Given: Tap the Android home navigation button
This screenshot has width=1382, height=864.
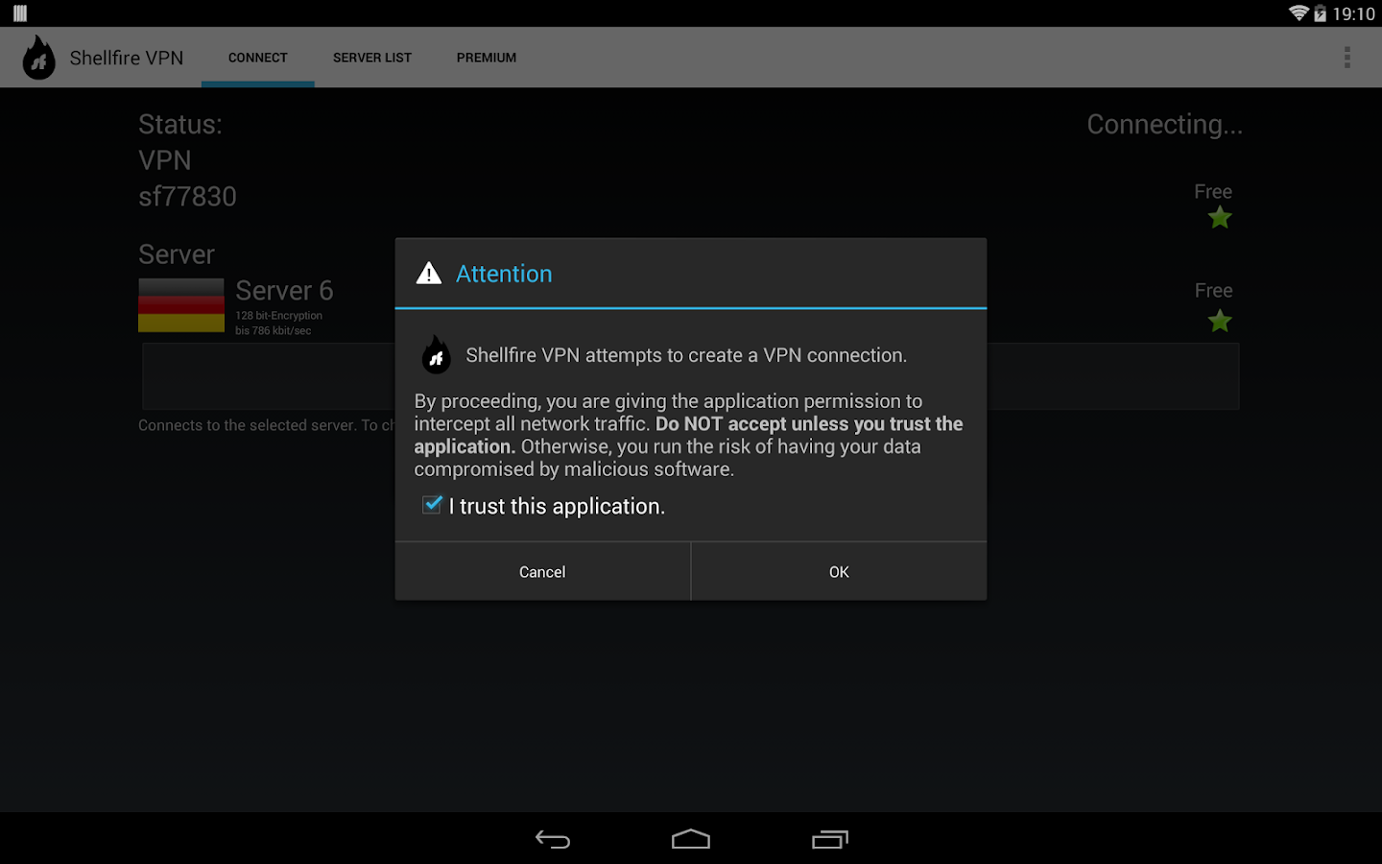Looking at the screenshot, I should pos(691,840).
